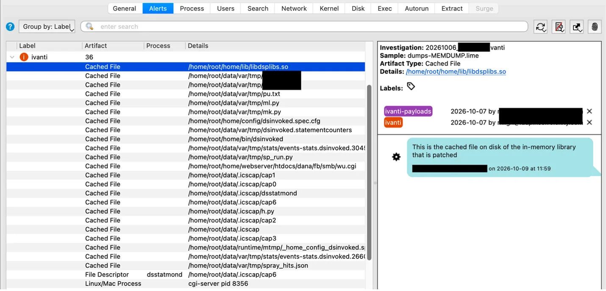Select the sp_run.py row

coord(186,157)
